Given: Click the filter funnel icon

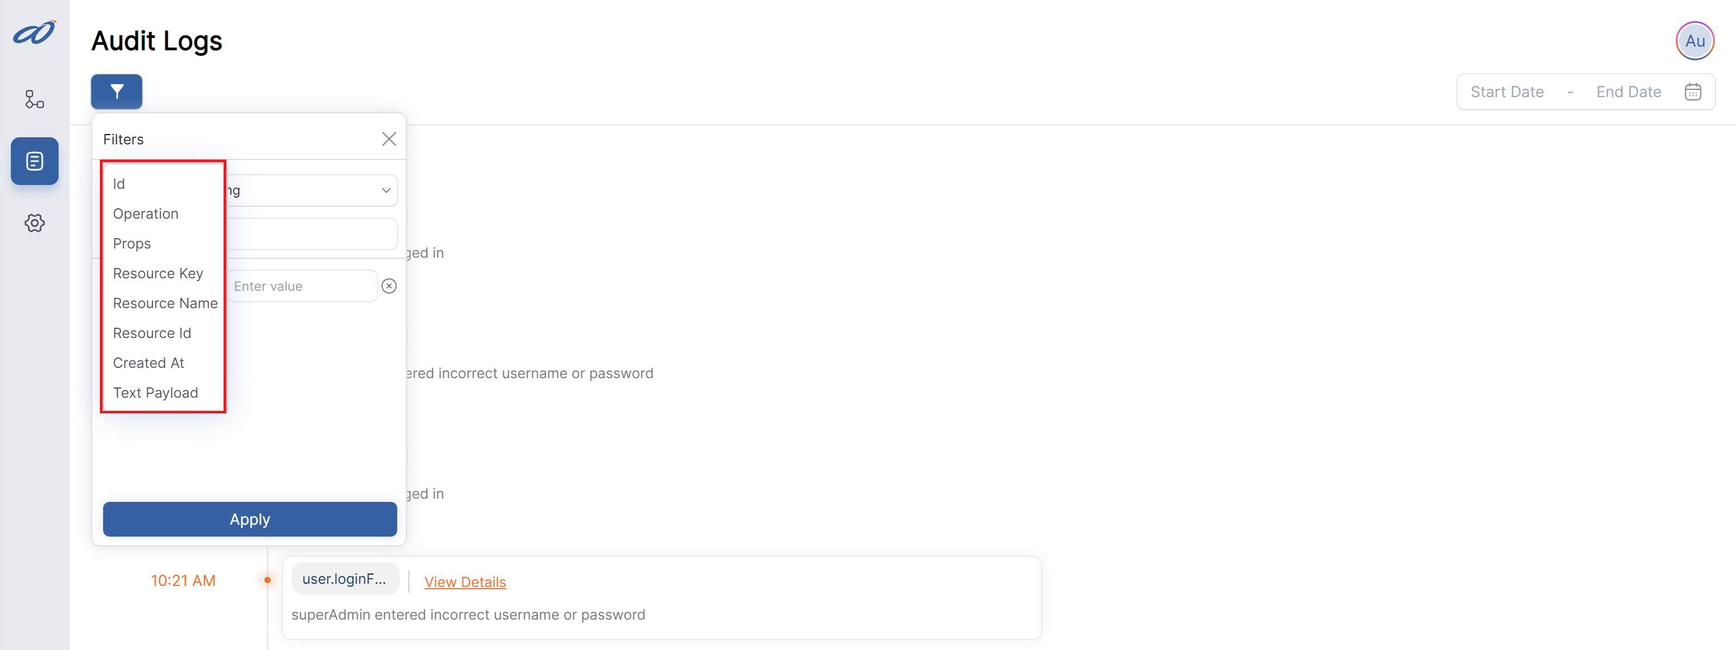Looking at the screenshot, I should (117, 91).
